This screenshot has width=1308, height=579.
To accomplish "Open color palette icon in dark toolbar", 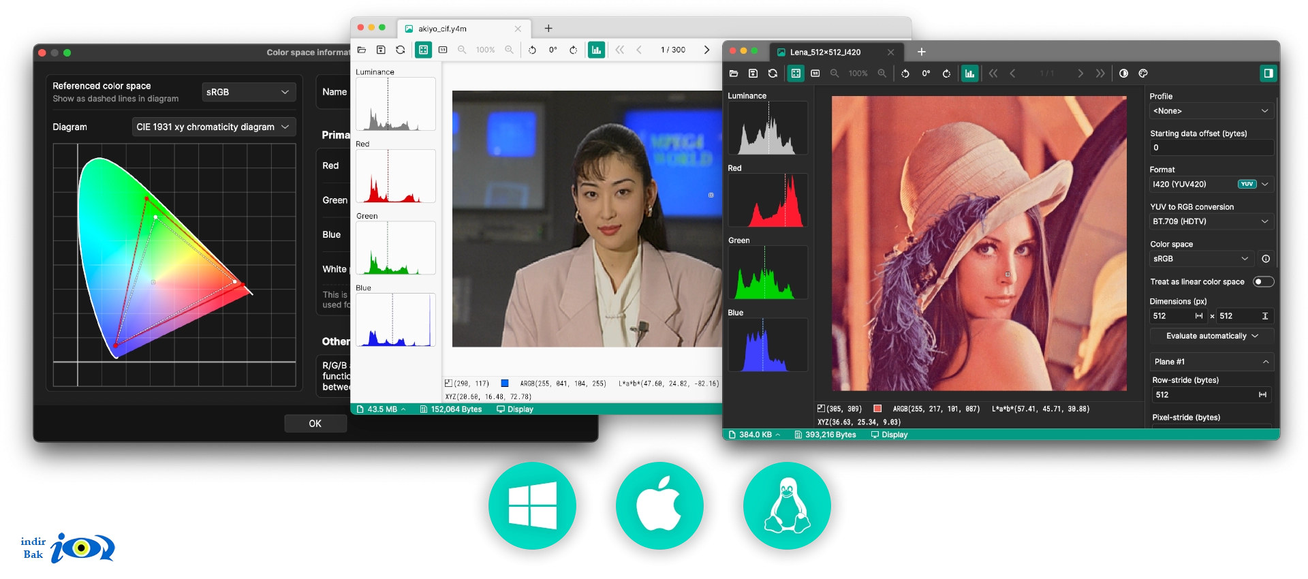I will (1143, 74).
